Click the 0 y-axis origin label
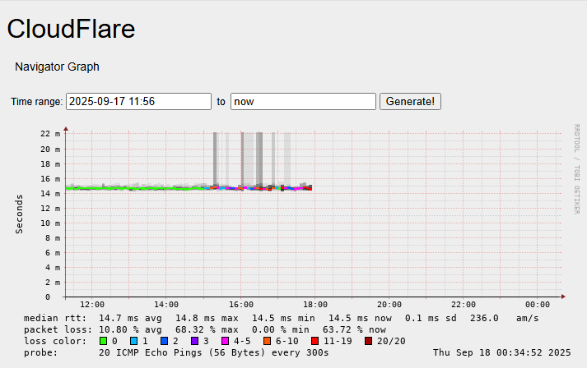The image size is (587, 368). click(48, 297)
